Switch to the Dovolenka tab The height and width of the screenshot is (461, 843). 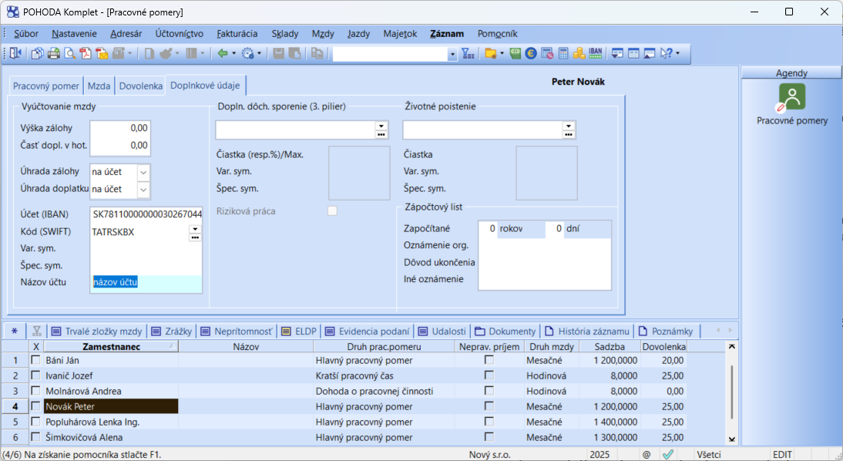[140, 86]
